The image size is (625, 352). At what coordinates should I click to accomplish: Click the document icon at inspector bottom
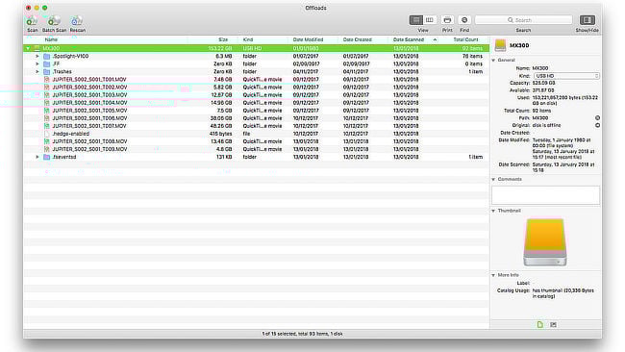(x=539, y=324)
